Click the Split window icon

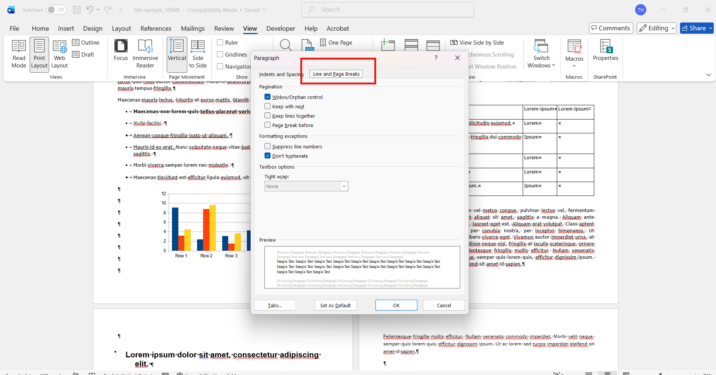[433, 45]
